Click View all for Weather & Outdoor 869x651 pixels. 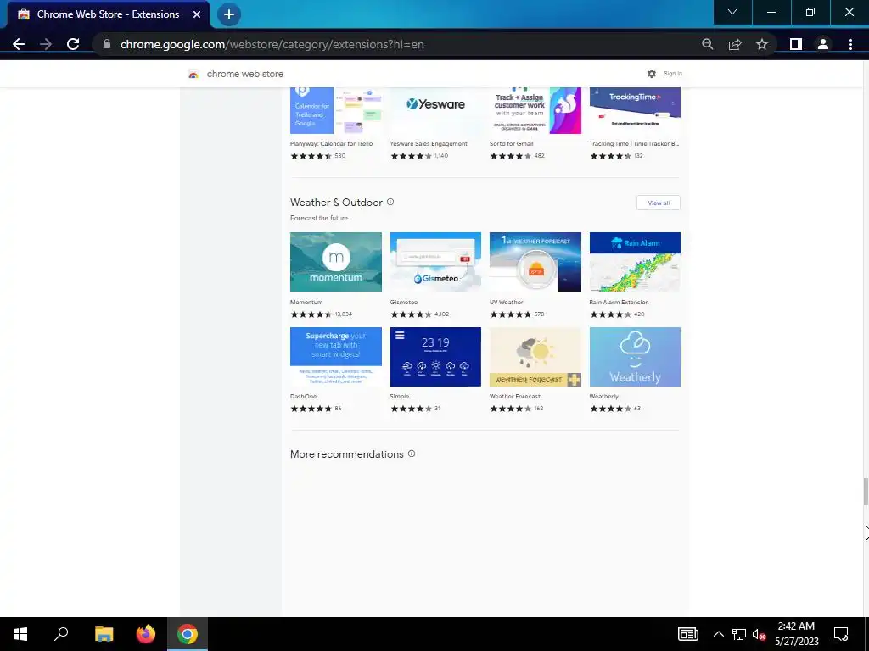pos(659,203)
